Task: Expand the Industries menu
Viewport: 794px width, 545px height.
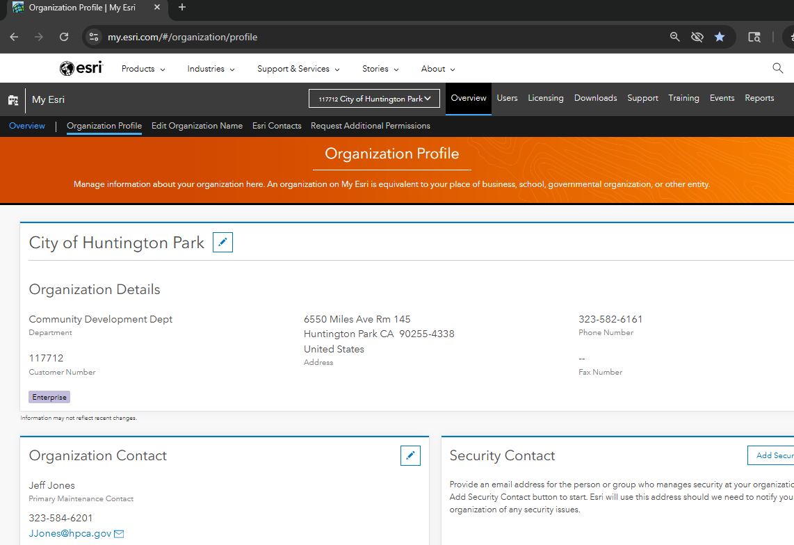Action: coord(211,69)
